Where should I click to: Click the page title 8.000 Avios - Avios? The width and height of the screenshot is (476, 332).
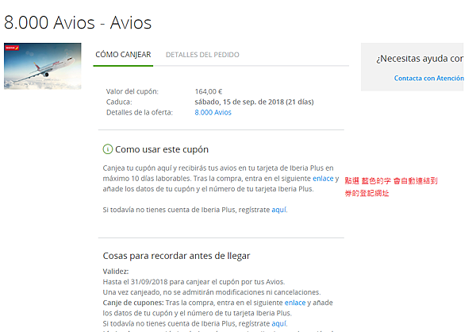click(78, 23)
